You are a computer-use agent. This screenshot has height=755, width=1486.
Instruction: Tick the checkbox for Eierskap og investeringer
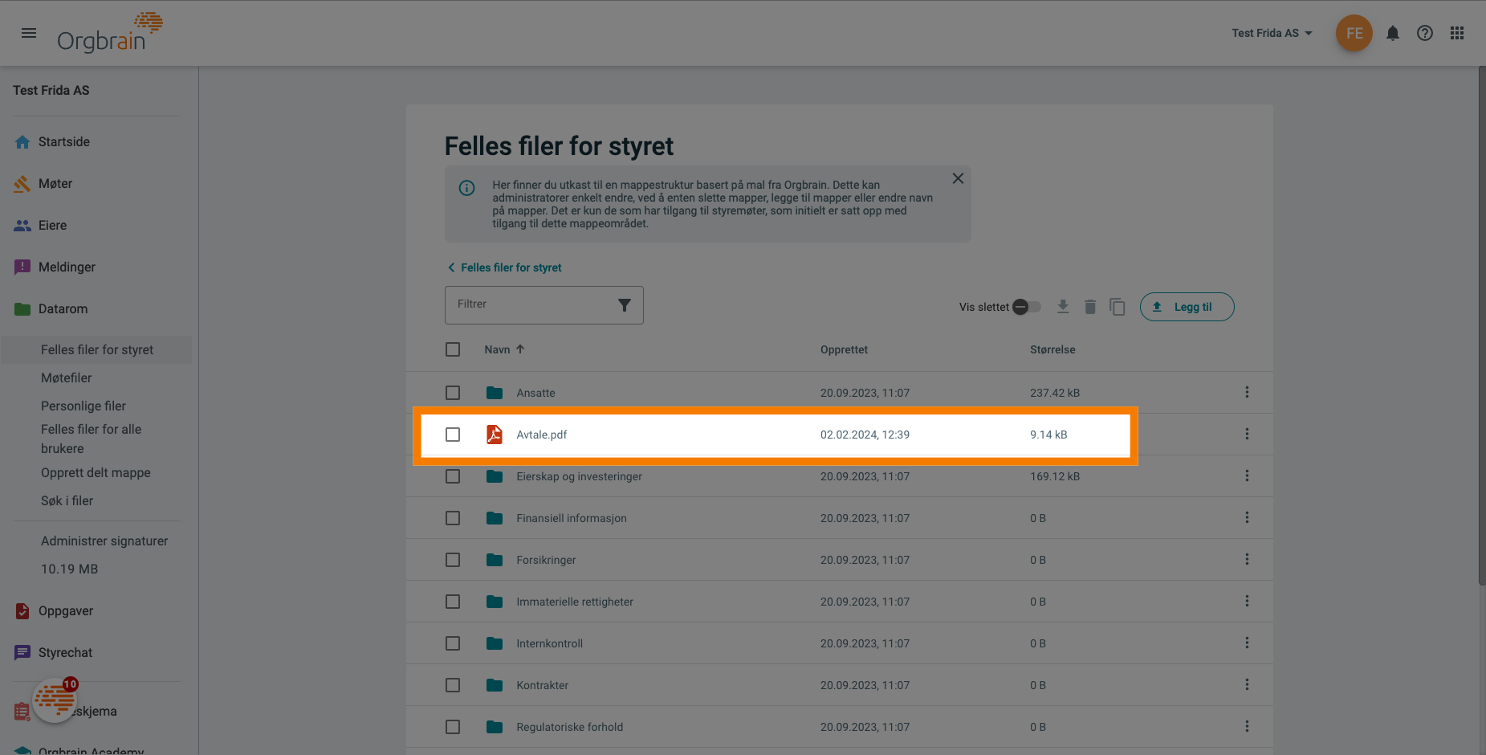453,476
